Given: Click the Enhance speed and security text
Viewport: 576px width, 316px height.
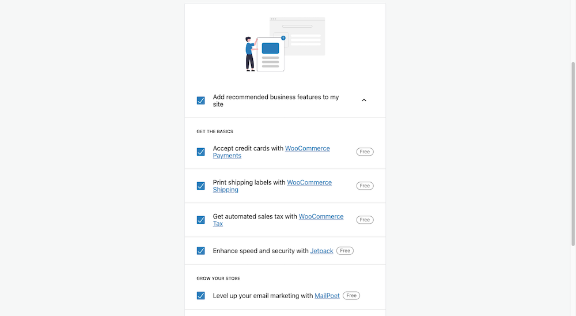Looking at the screenshot, I should 260,251.
